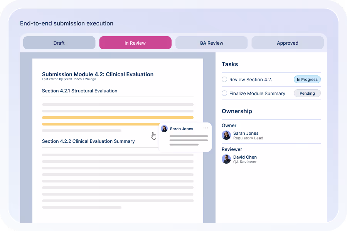347x231 pixels.
Task: Check off the Review Section 4.2. task
Action: pos(224,79)
